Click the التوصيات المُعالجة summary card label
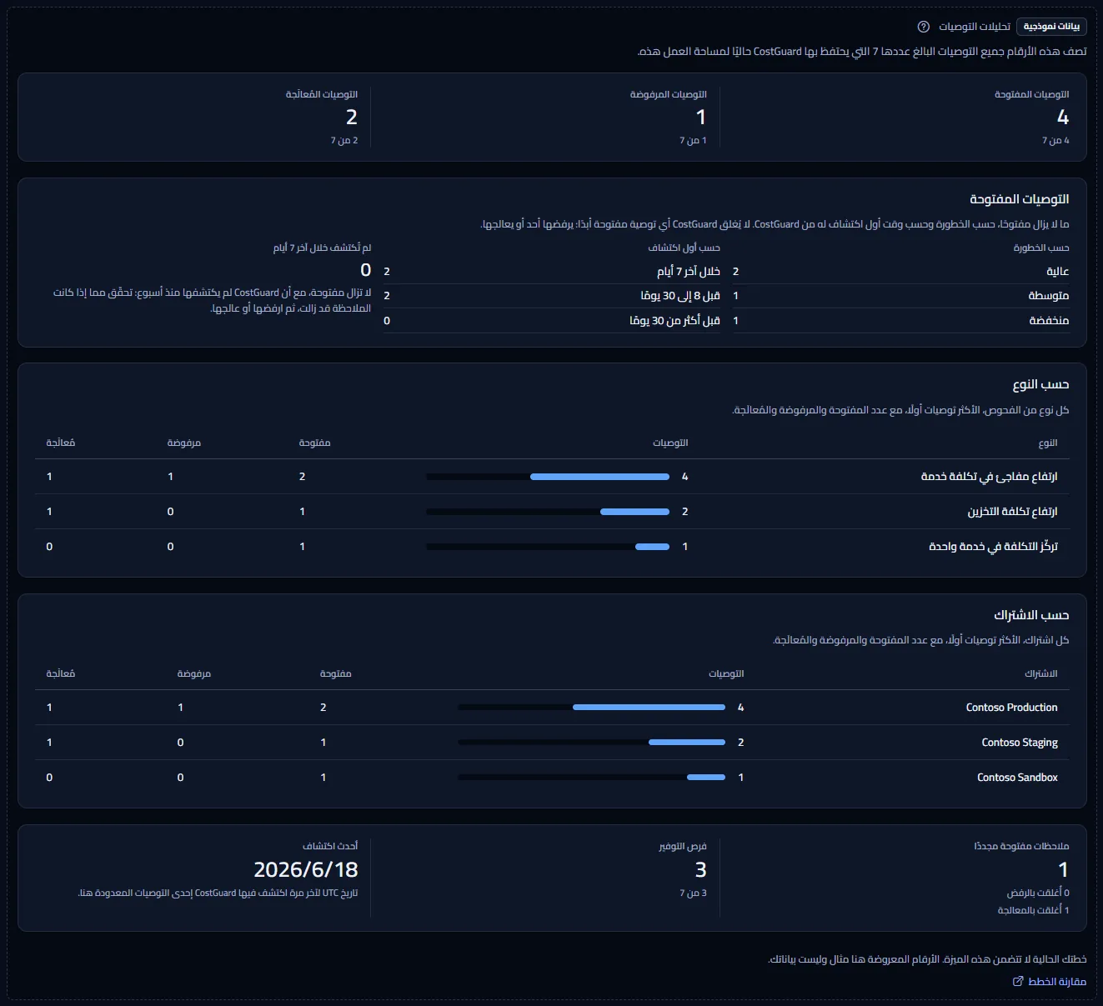Screen dimensions: 1103x1006 tap(322, 94)
